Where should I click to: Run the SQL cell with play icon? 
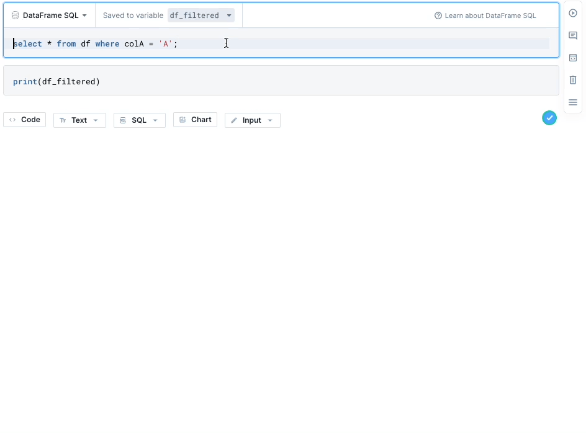click(x=573, y=13)
